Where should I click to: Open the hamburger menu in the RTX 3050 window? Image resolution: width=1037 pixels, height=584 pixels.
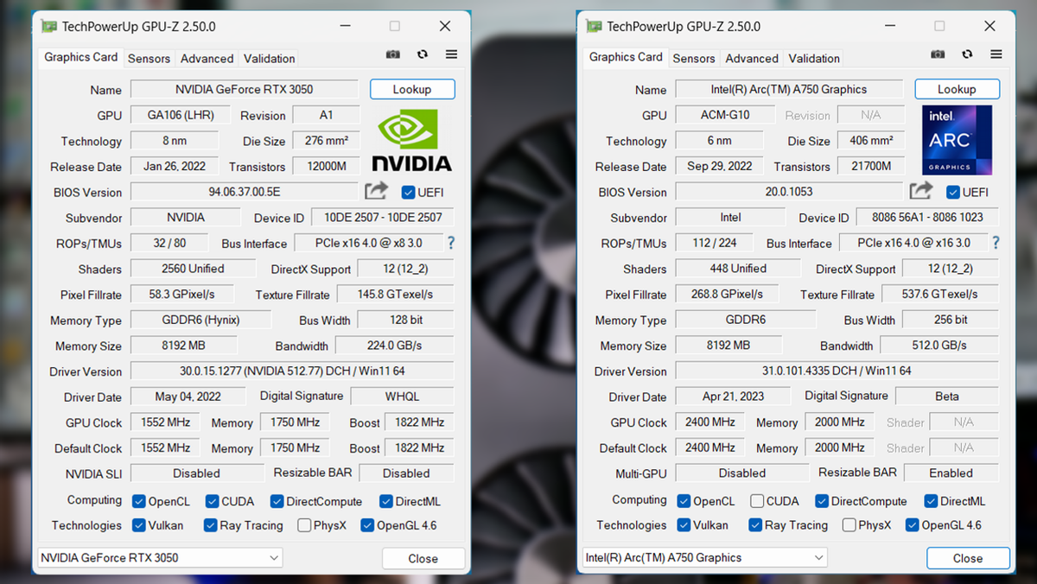451,54
